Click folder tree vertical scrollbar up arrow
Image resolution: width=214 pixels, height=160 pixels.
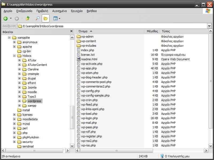tap(72, 37)
